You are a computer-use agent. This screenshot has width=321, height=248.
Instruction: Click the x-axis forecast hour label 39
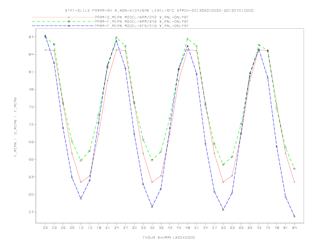(161, 228)
